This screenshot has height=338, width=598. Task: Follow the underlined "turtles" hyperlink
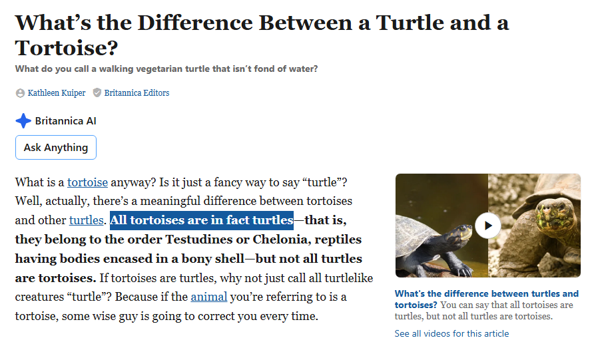pos(87,220)
